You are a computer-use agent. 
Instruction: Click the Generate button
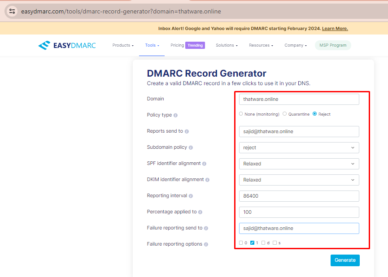(345, 260)
